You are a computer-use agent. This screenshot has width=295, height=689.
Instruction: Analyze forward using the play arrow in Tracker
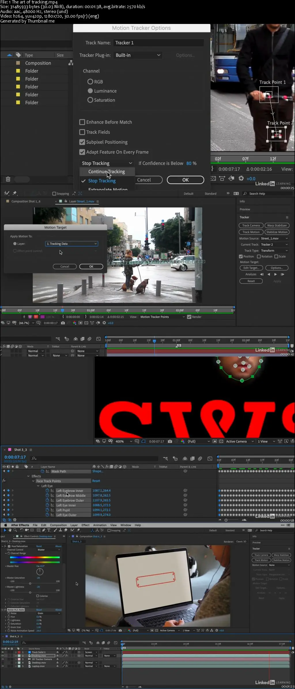click(275, 275)
